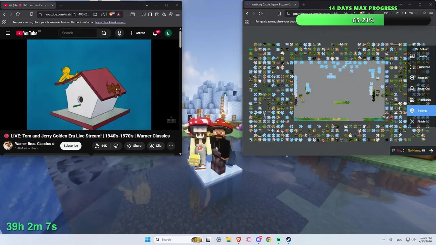Screen dimensions: 436x245
Task: Reload the puzzle page
Action: [x=261, y=14]
